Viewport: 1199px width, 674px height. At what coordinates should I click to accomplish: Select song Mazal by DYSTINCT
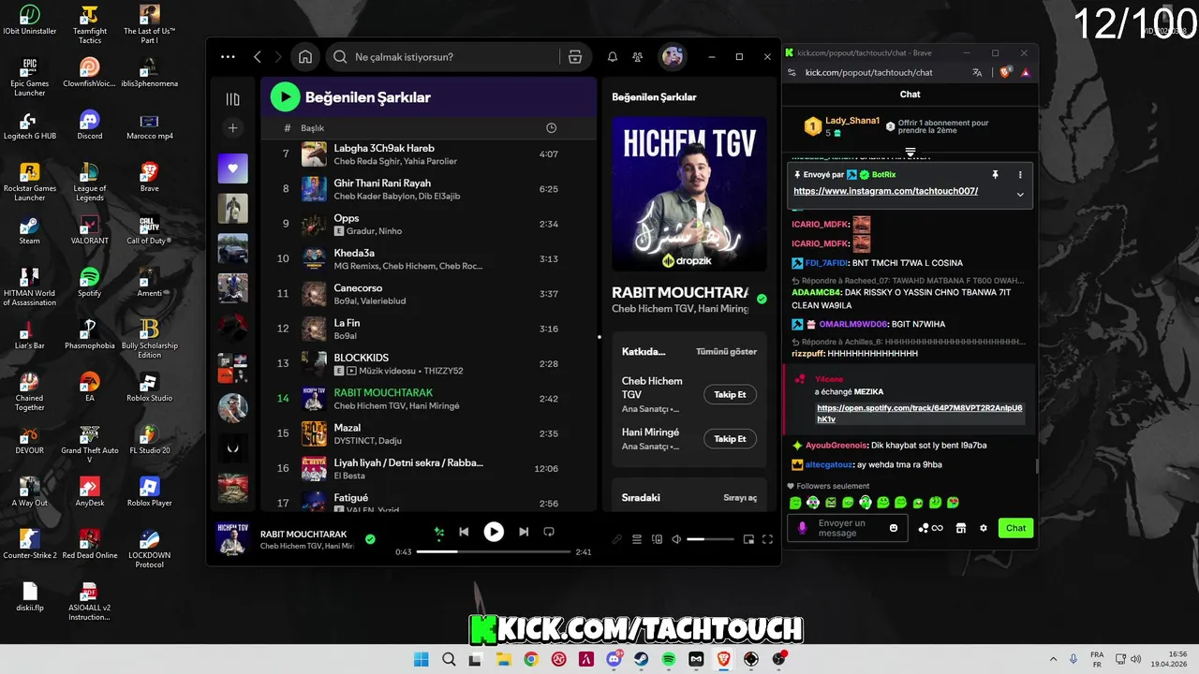click(x=429, y=433)
